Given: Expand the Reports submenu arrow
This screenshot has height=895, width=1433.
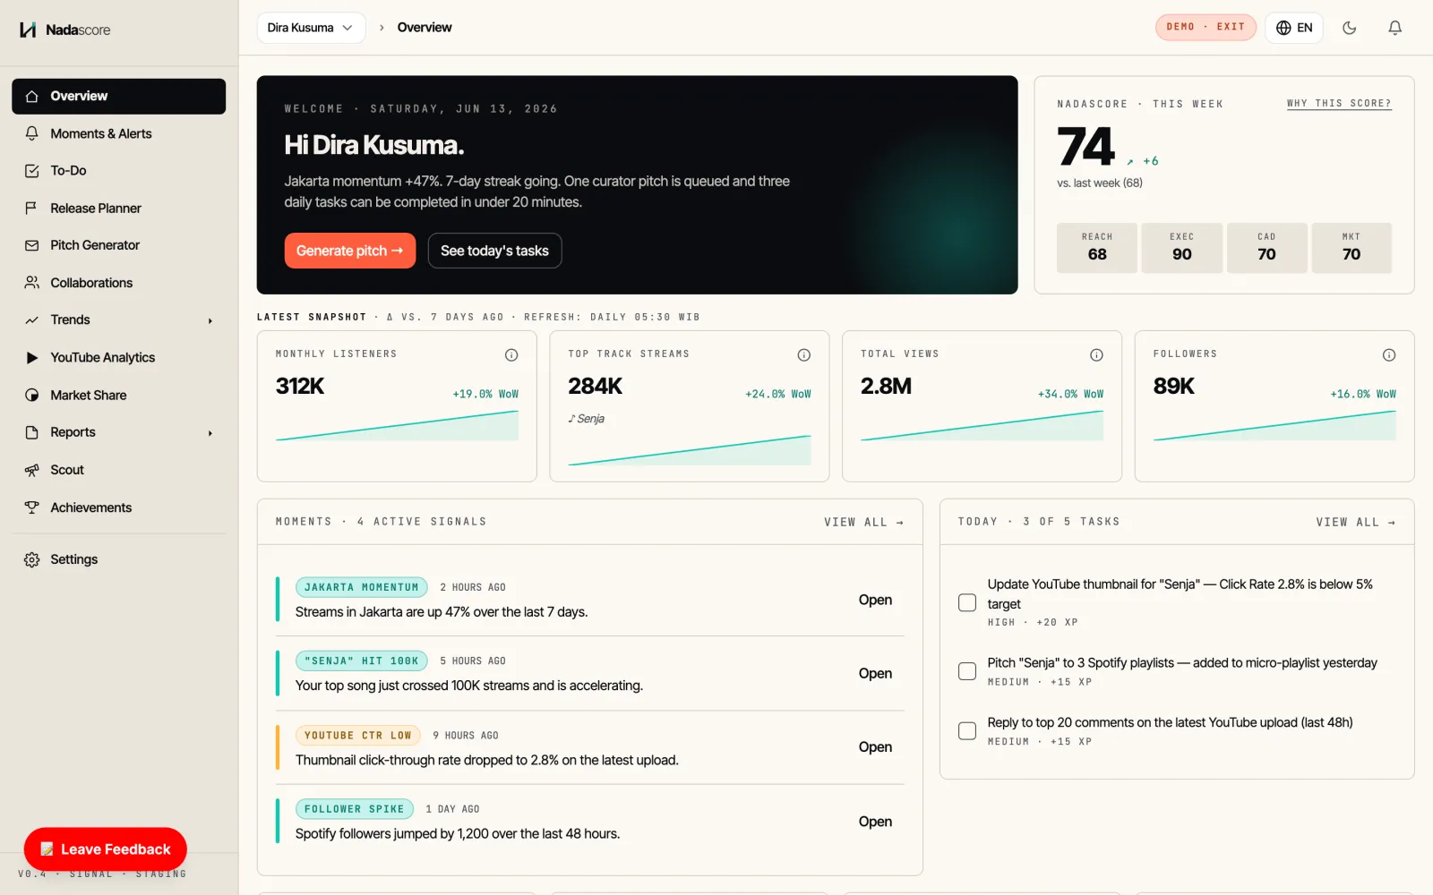Looking at the screenshot, I should [x=210, y=433].
